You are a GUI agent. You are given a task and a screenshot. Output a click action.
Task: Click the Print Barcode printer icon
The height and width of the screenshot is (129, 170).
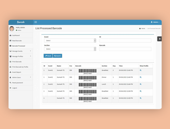pos(11,62)
